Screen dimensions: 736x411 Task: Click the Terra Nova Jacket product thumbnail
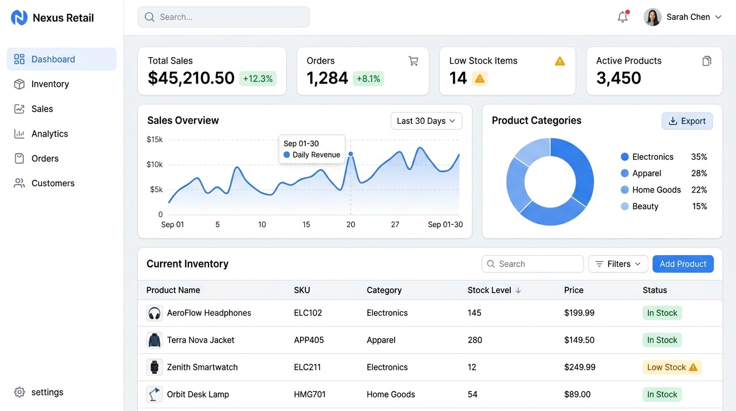(155, 340)
